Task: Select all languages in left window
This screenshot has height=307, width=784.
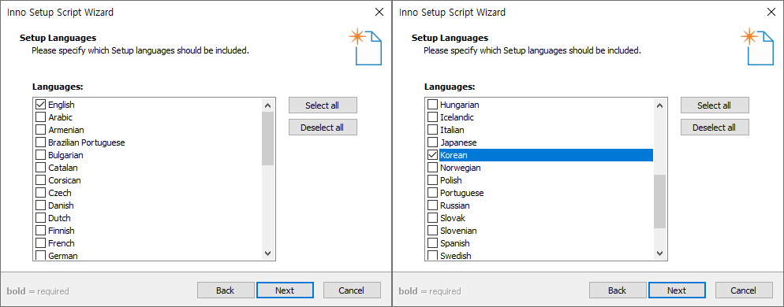Action: pyautogui.click(x=323, y=105)
